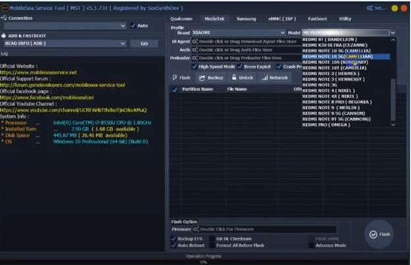The width and height of the screenshot is (411, 265).
Task: Toggle the Auto connection checkbox
Action: tap(132, 26)
